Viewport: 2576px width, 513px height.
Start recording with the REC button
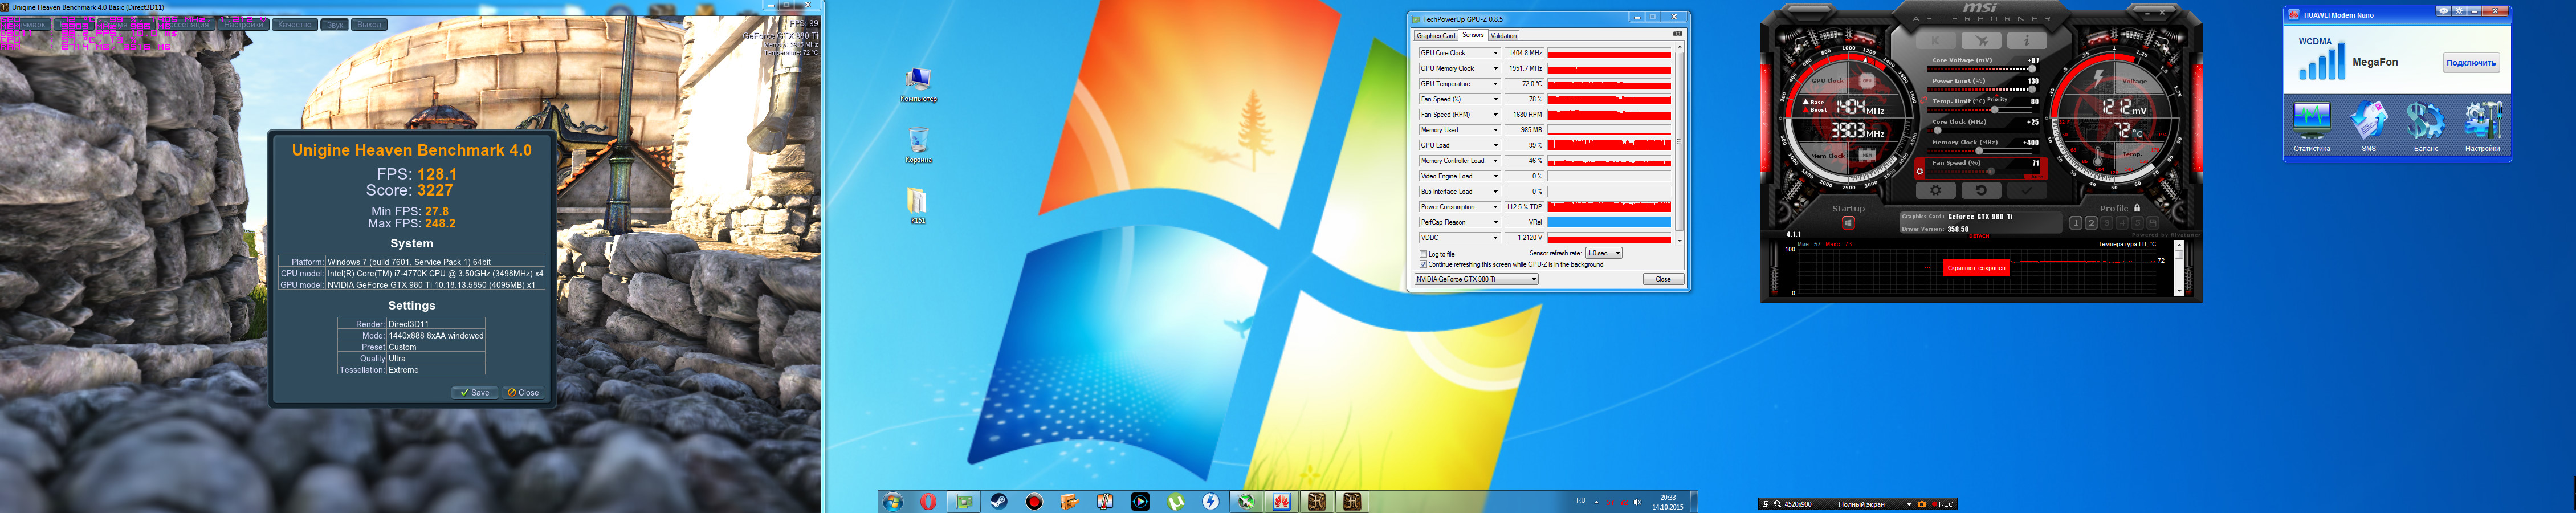tap(1943, 504)
